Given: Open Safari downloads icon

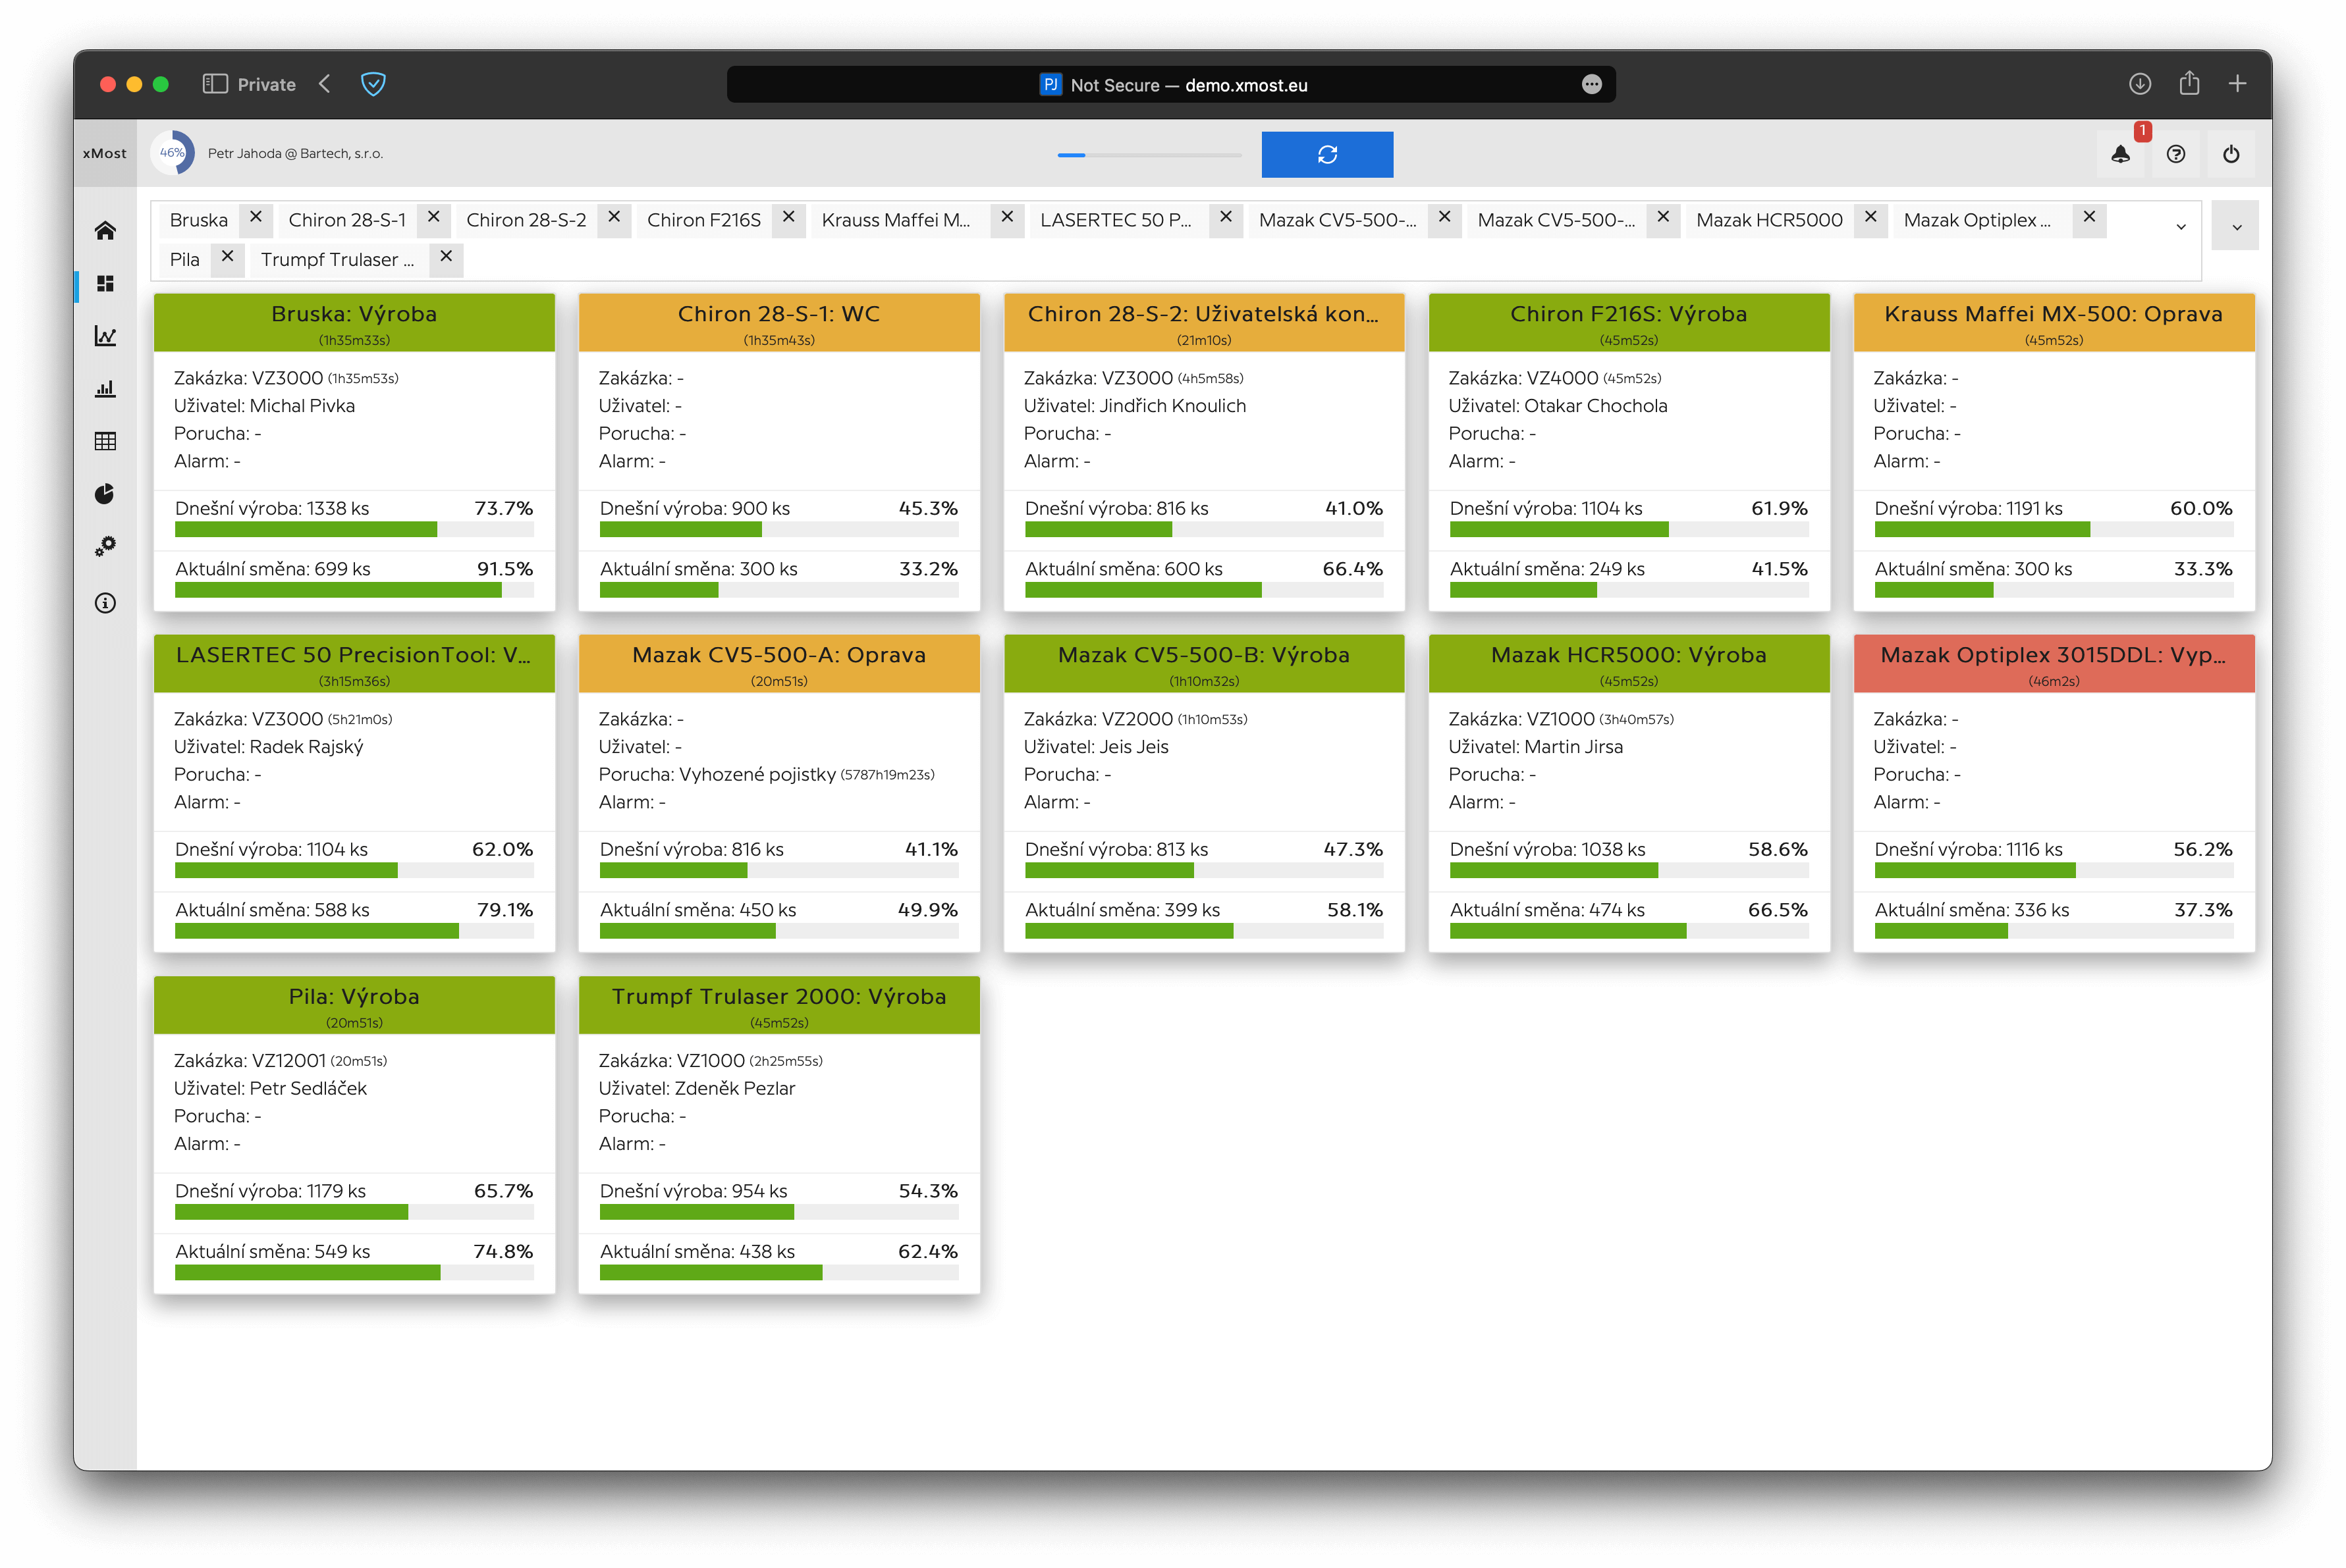Looking at the screenshot, I should tap(2139, 84).
